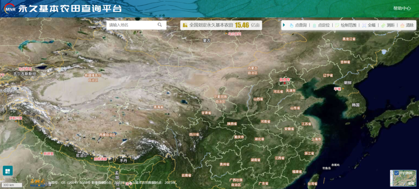Image resolution: width=419 pixels, height=189 pixels.
Task: Click the 永久基本农田查询平台 title
Action: [x=70, y=9]
